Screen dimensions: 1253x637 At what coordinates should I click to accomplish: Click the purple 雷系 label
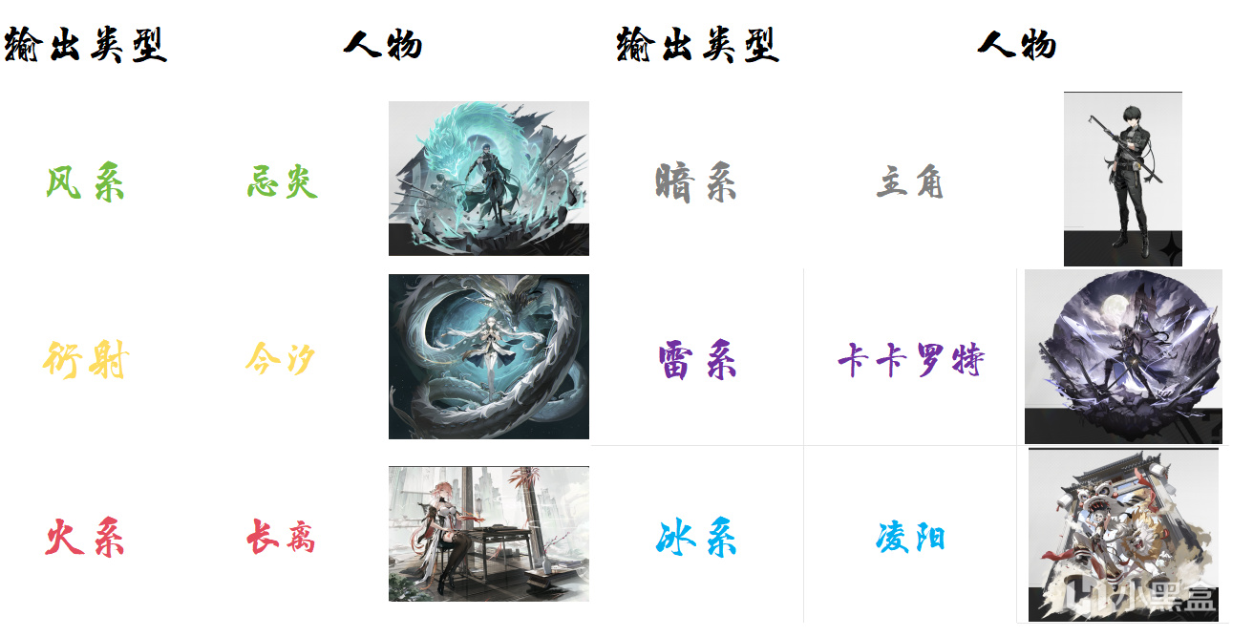pos(697,361)
